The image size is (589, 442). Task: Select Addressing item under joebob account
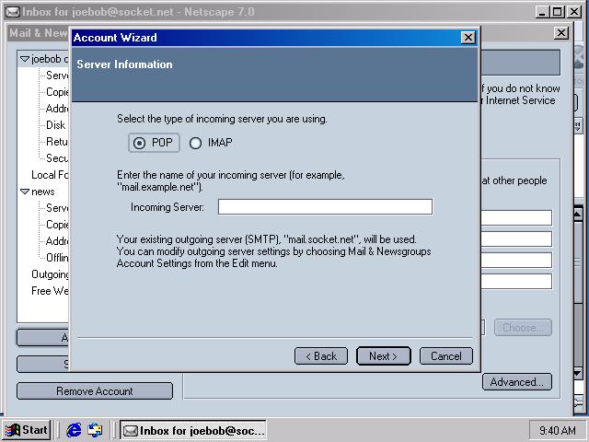tap(57, 109)
